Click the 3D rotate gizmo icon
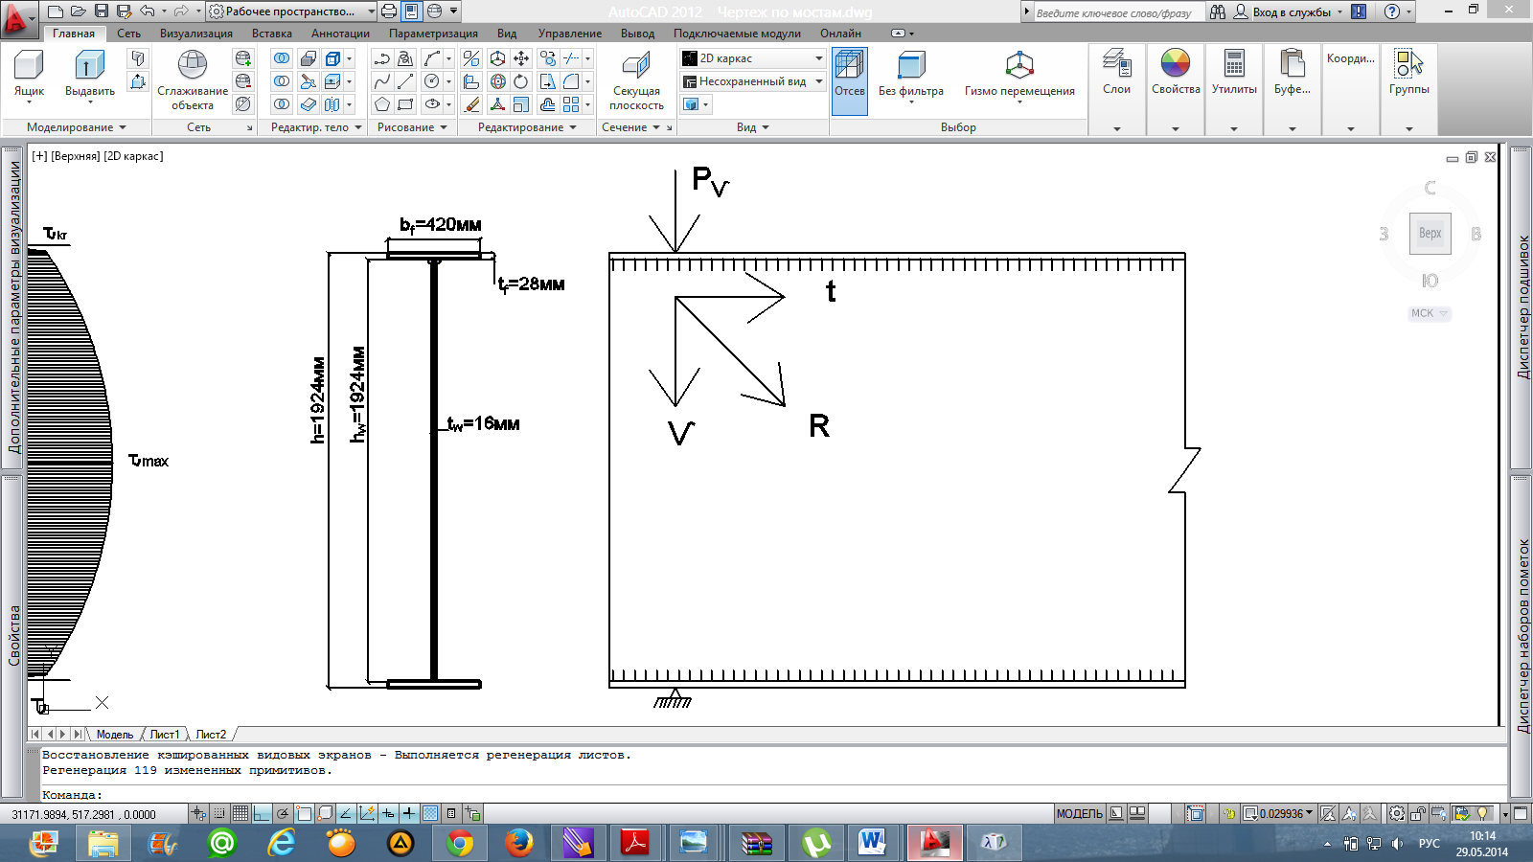 point(498,81)
